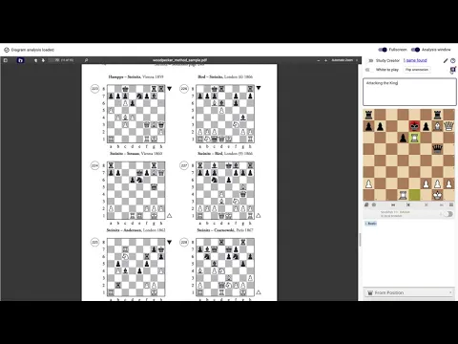Open the '1 game found' link
Viewport: 458px width, 344px height.
pos(415,60)
